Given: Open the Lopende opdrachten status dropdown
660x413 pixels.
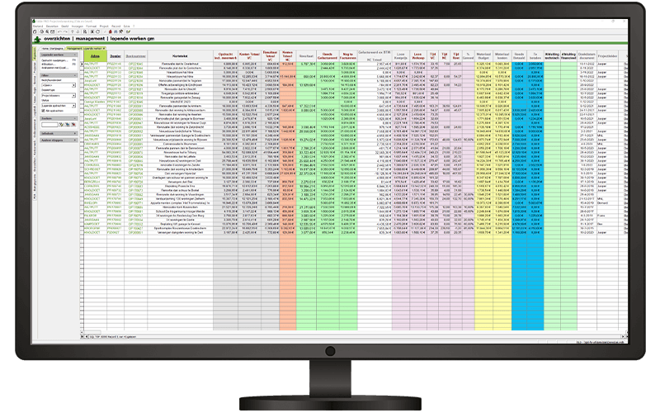Looking at the screenshot, I should [x=59, y=106].
